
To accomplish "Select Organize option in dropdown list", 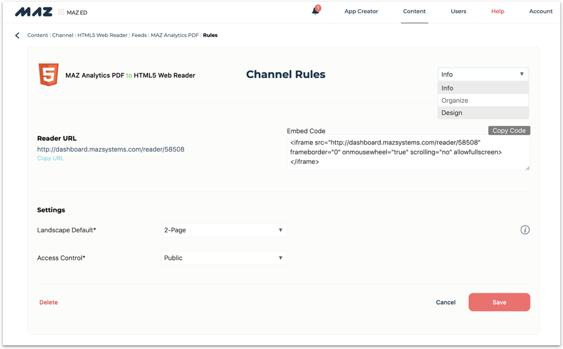I will coord(483,101).
